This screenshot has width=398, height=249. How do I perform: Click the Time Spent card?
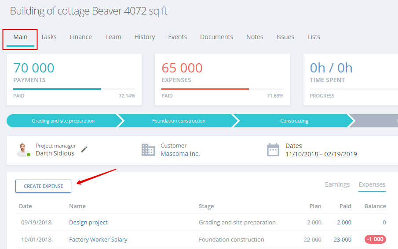tap(351, 79)
